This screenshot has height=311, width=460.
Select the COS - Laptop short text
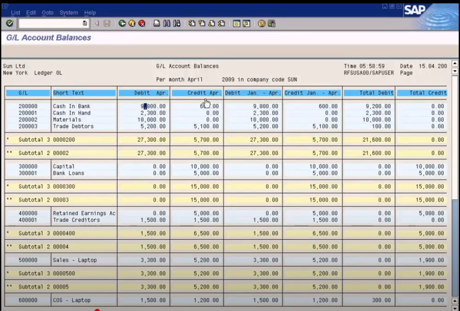[71, 300]
